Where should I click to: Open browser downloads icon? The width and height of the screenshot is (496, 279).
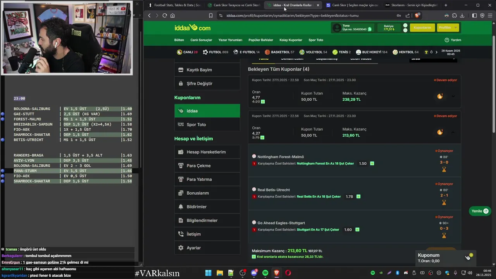(462, 15)
